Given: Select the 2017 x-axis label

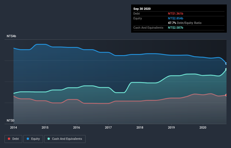Looking at the screenshot, I should coord(108,127).
